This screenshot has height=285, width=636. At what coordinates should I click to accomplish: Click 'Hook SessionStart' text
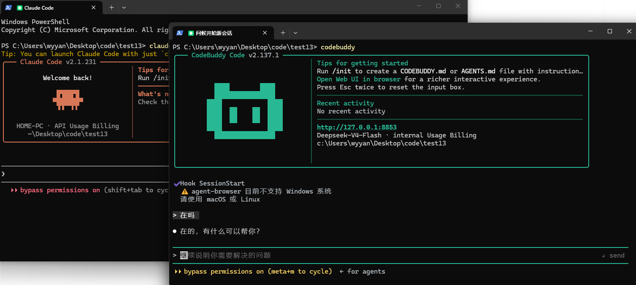[212, 184]
